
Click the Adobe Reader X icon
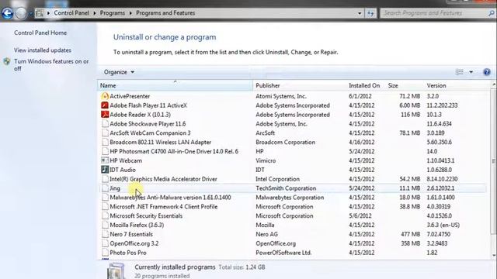coord(105,114)
